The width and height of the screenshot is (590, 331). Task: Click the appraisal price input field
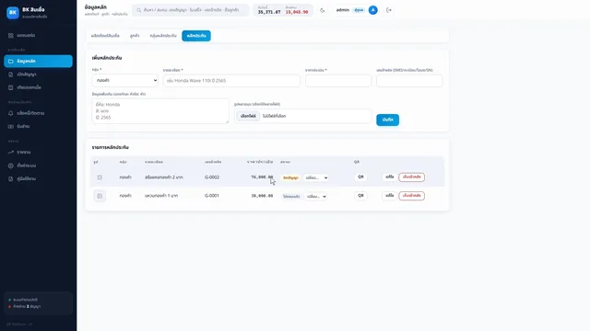(338, 81)
